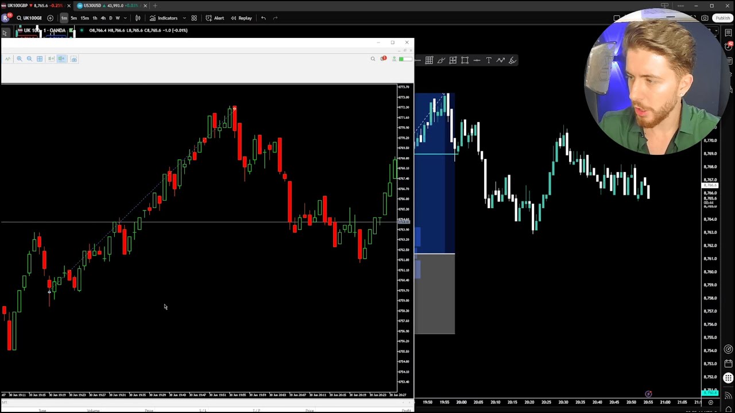Screen dimensions: 735x413
Task: Open the user profile avatar menu
Action: [x=5, y=18]
